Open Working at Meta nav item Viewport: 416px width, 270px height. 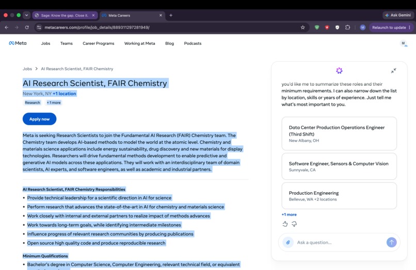coord(139,43)
